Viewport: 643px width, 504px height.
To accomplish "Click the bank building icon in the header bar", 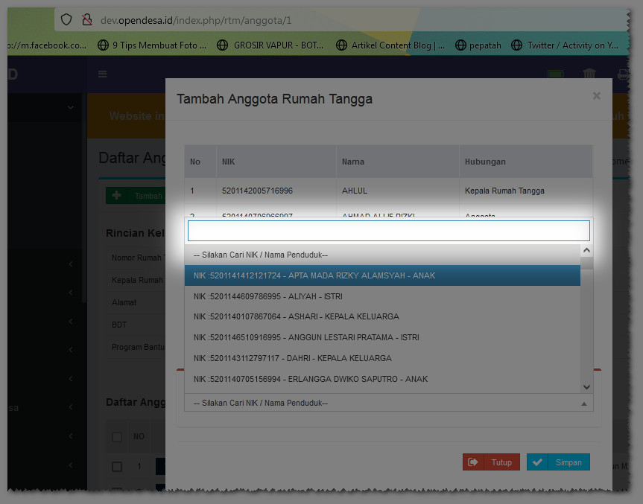I will [x=589, y=74].
